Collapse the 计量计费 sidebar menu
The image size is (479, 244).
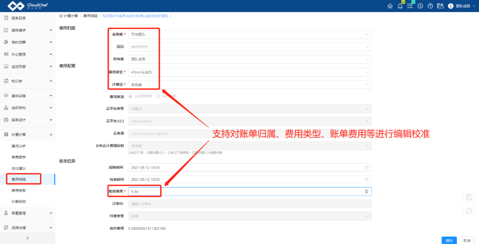tap(27, 134)
